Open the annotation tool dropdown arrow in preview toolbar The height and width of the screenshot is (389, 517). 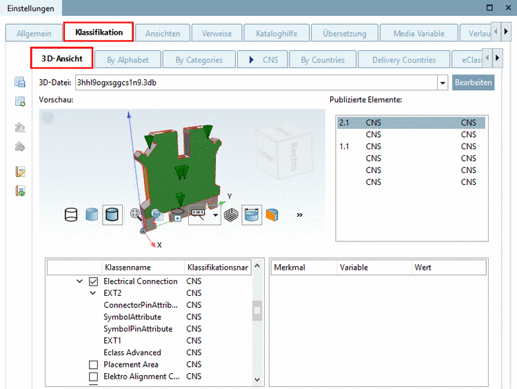click(215, 215)
